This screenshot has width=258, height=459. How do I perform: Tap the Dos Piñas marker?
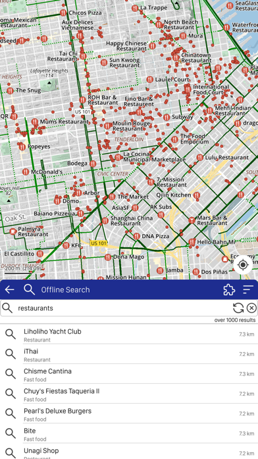pyautogui.click(x=196, y=272)
